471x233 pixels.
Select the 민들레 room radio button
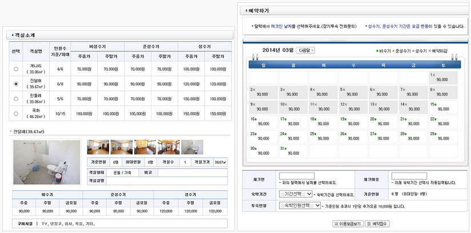pos(16,99)
